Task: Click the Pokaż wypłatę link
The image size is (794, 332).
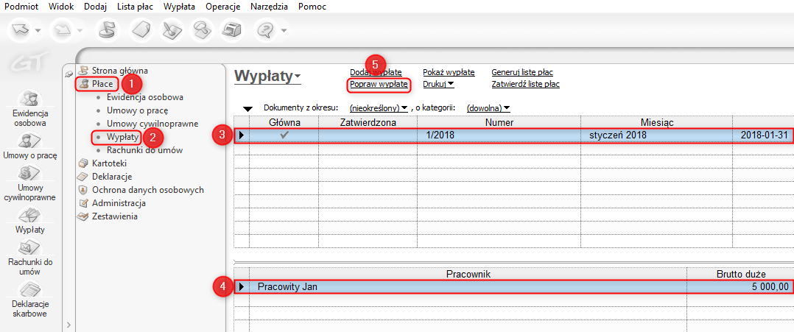Action: click(449, 72)
